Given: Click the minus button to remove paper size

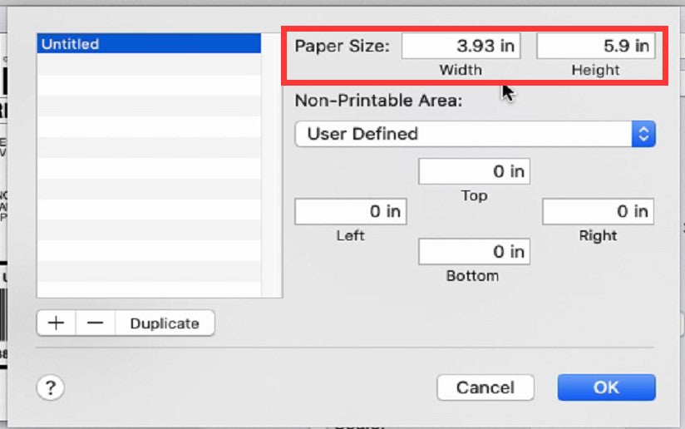Looking at the screenshot, I should pos(96,323).
